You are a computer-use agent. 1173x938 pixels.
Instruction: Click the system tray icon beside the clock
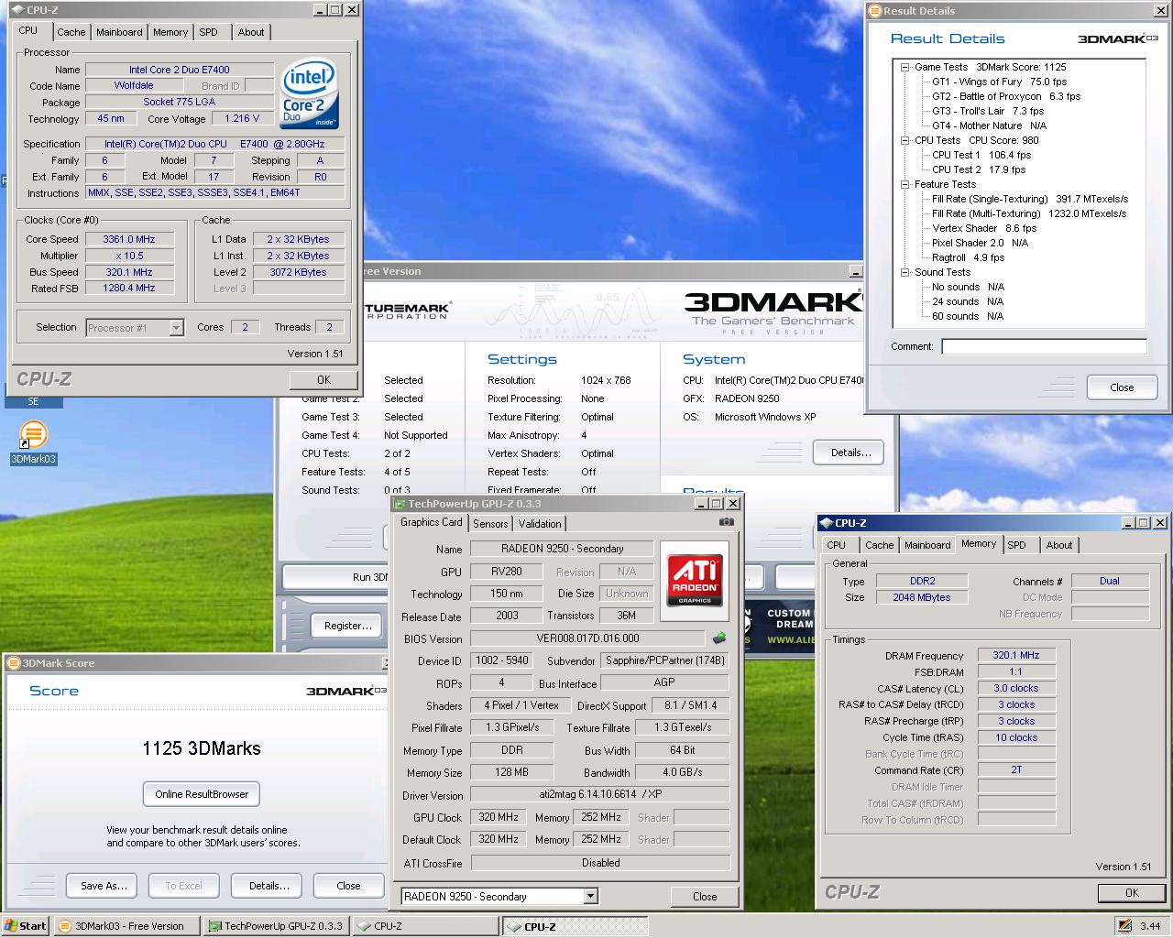(x=1124, y=926)
